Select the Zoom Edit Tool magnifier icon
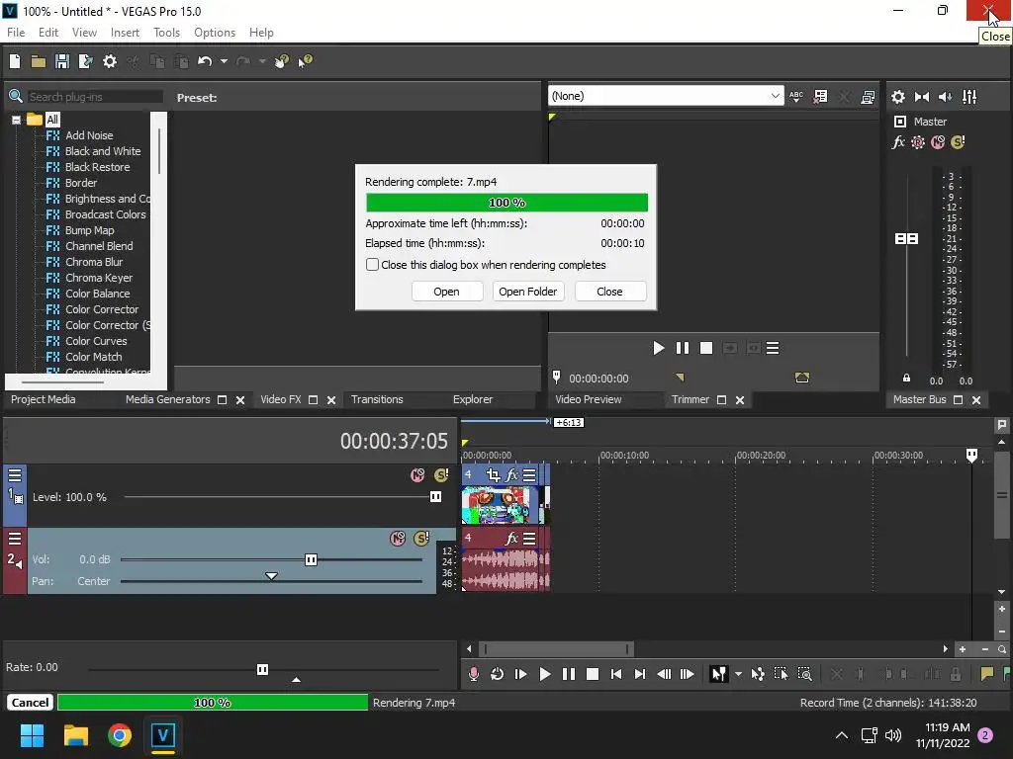 804,674
